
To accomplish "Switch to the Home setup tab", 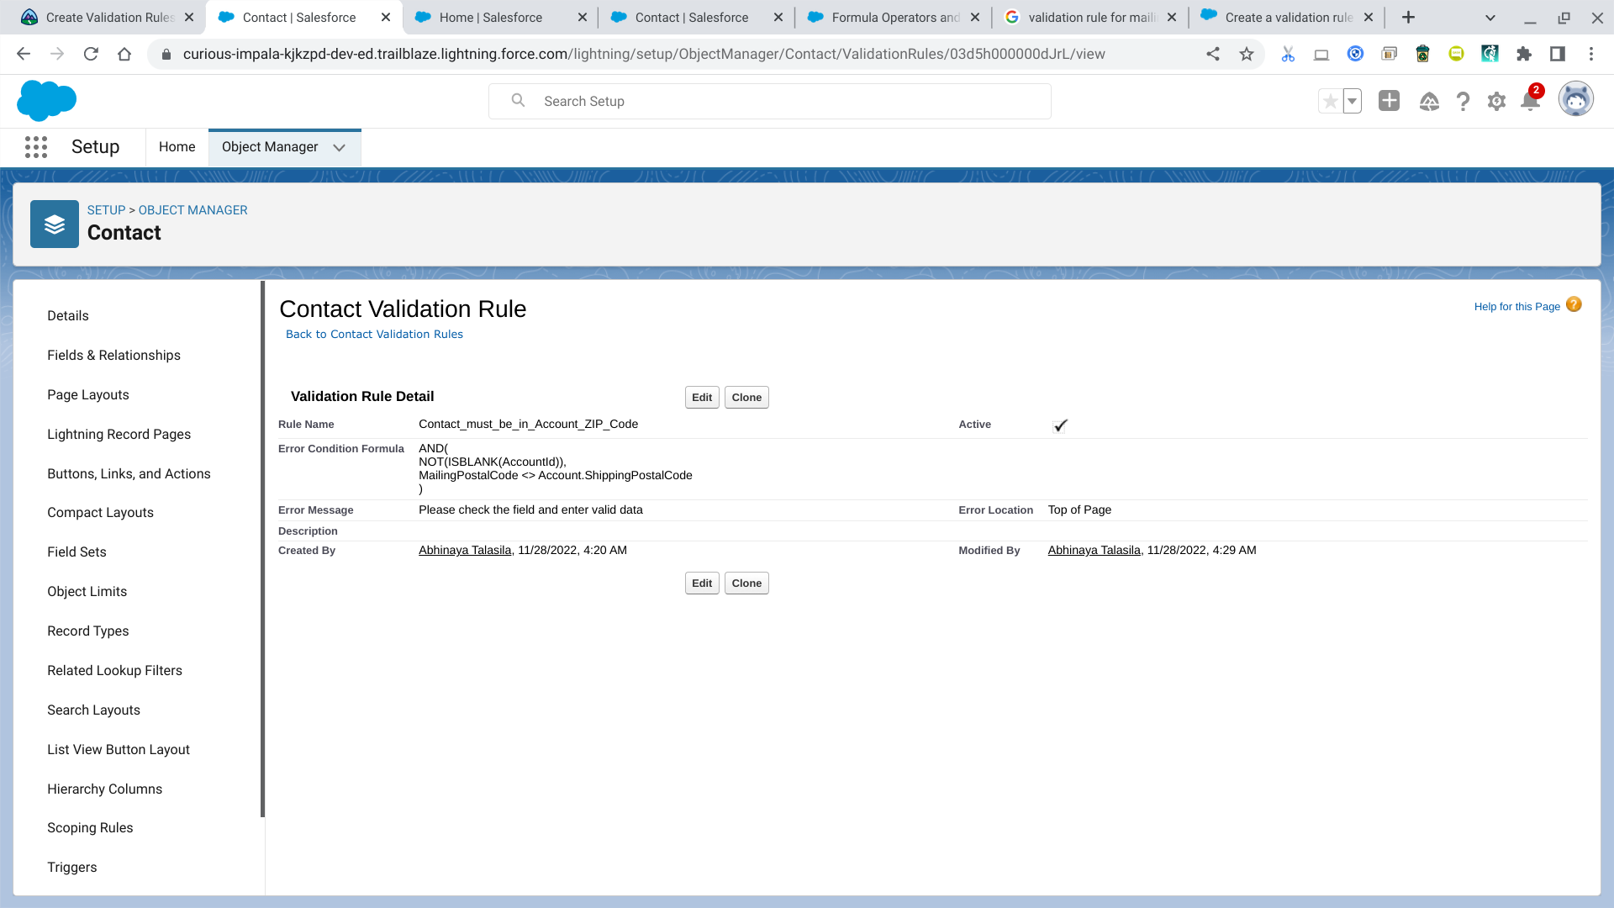I will (x=177, y=147).
